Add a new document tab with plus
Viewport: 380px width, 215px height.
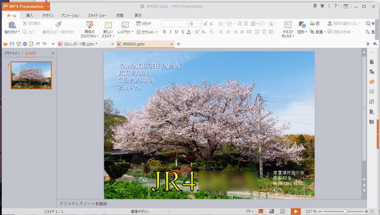click(x=179, y=44)
